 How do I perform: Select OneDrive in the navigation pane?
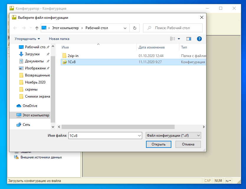coord(30,106)
